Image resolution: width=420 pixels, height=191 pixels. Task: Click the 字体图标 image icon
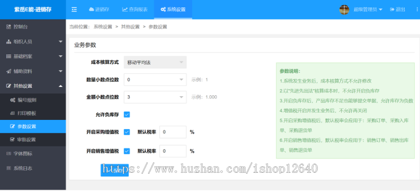tap(8, 154)
